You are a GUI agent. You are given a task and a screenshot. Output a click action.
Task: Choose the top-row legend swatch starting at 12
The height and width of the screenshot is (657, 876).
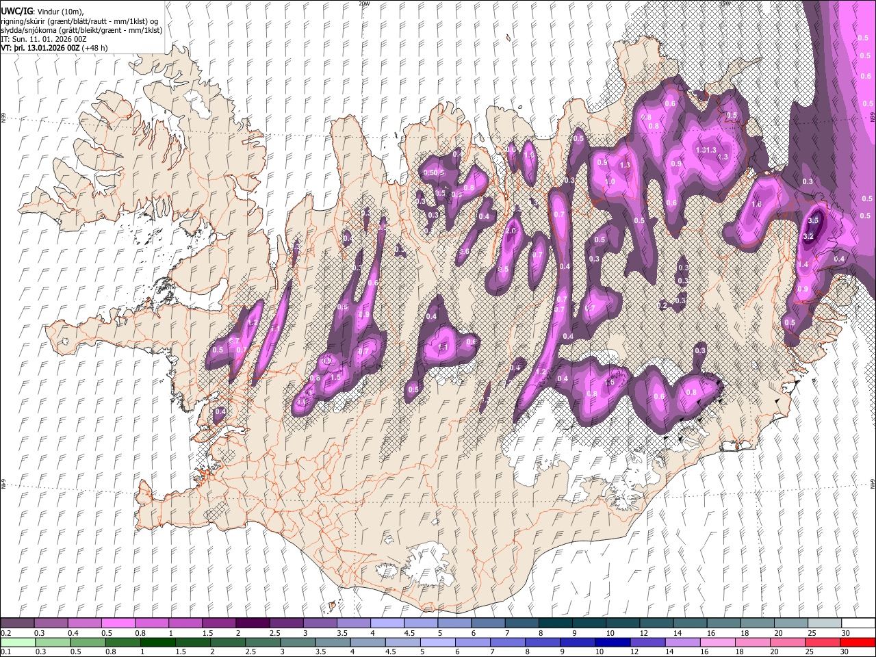[656, 623]
